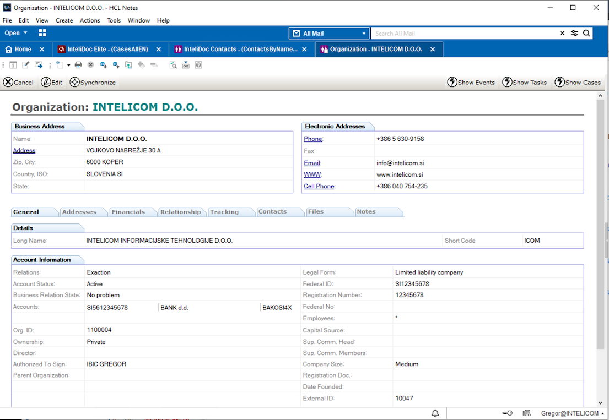Click the search document magnifier toolbar icon
The width and height of the screenshot is (609, 420).
point(173,65)
